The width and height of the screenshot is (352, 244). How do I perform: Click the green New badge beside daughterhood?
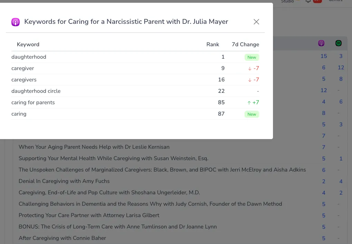point(252,57)
